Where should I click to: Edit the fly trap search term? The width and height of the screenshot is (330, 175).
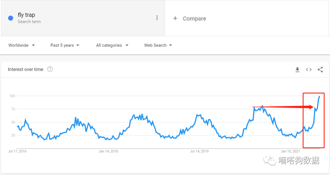27,15
